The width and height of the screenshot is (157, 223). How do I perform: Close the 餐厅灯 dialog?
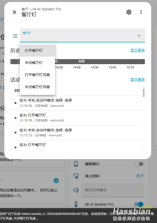(x=14, y=12)
